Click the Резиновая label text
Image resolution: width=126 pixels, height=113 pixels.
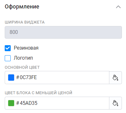[x=26, y=48]
